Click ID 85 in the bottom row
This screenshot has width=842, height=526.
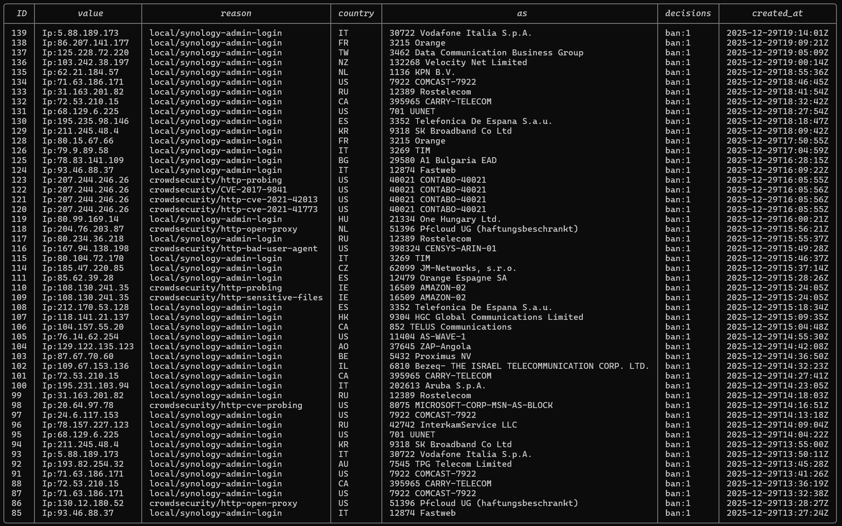[x=17, y=513]
